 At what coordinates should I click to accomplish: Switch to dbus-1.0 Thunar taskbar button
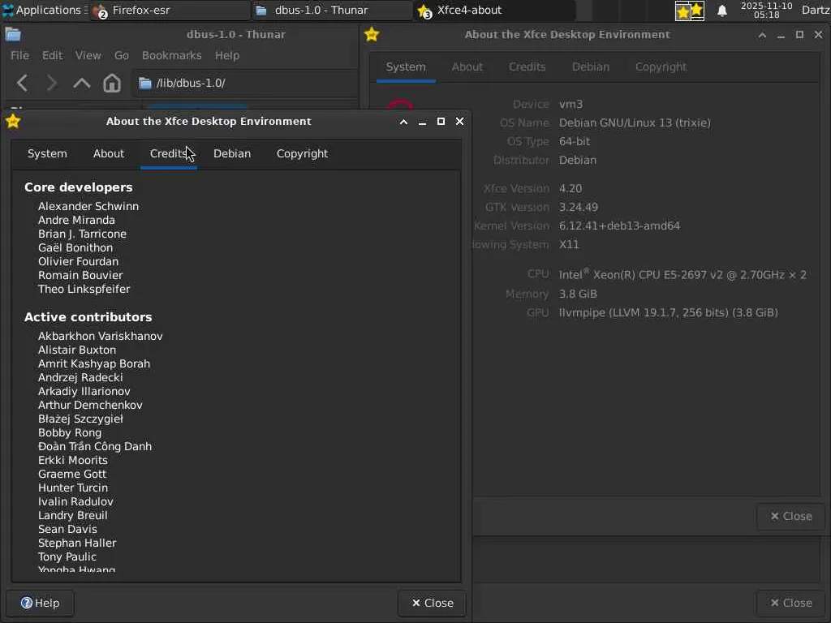click(x=332, y=10)
